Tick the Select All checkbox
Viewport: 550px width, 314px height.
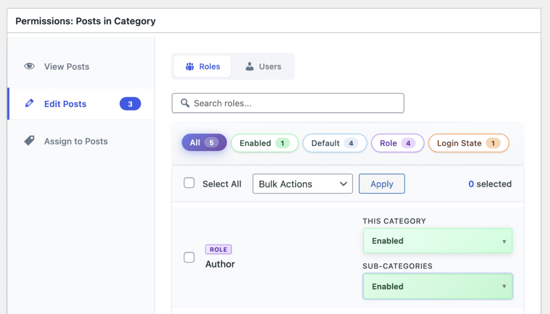pyautogui.click(x=189, y=183)
